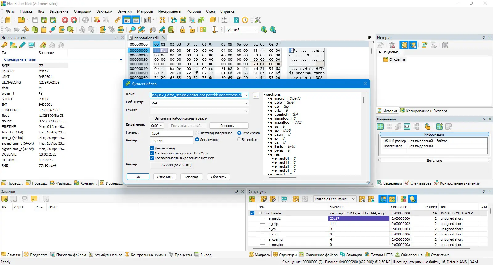Click the HEX icon in Структуры toolbar
This screenshot has width=493, height=265.
[284, 199]
